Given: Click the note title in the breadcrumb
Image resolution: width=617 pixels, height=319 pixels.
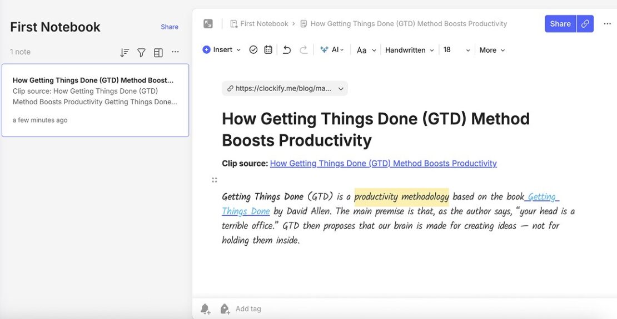Looking at the screenshot, I should [x=409, y=23].
